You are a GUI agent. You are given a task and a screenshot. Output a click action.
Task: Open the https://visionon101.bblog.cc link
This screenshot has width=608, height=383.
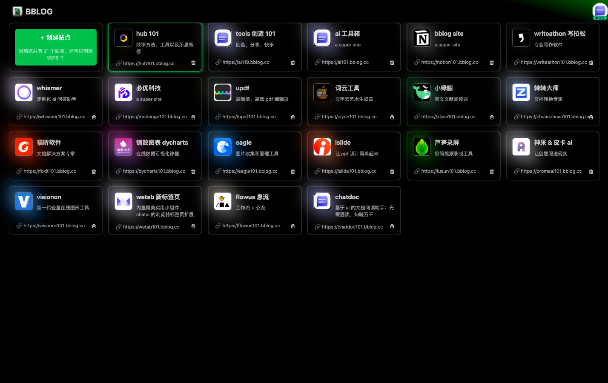54,226
